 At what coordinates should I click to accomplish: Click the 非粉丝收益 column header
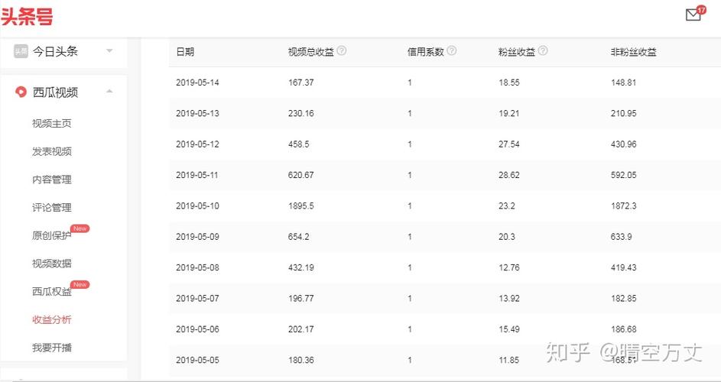634,52
